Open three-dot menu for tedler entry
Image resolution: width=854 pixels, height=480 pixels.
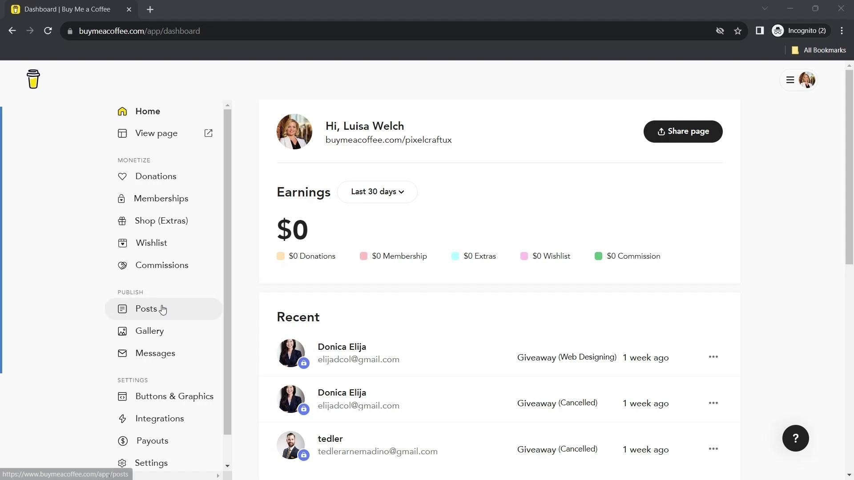[x=713, y=449]
